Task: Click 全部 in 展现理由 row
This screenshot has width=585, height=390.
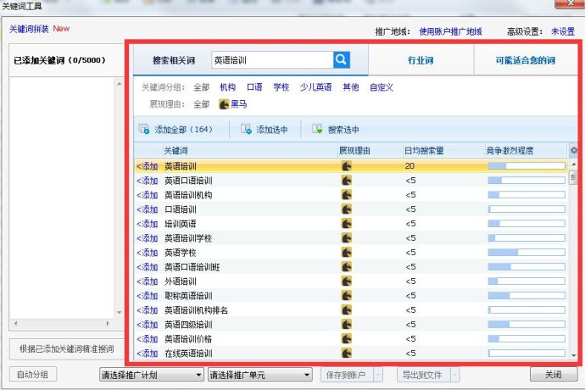Action: [x=202, y=104]
